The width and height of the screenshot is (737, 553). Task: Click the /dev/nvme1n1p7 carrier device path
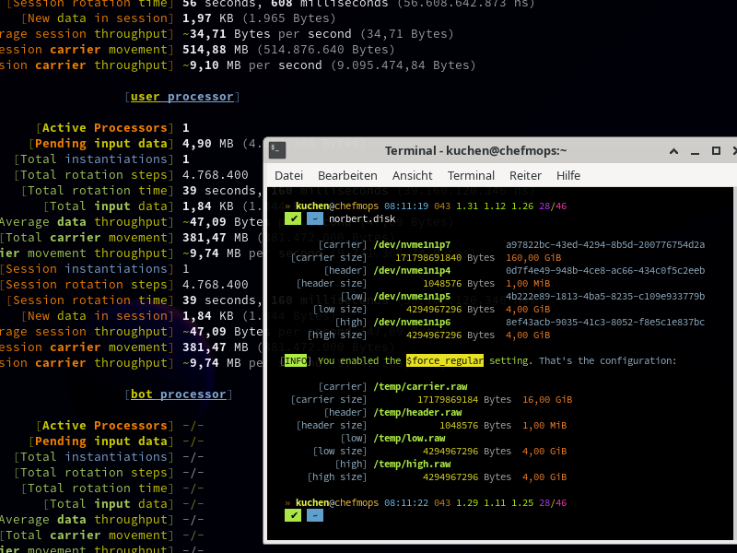point(412,244)
